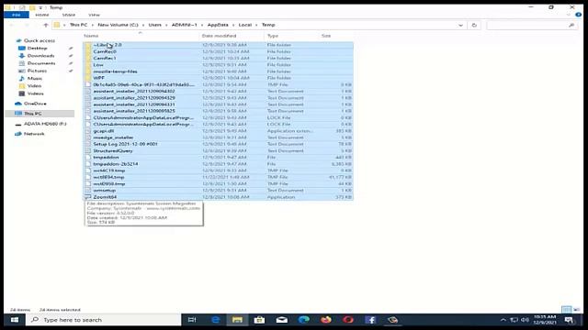
Task: Select the msedge_installer text document
Action: click(113, 137)
